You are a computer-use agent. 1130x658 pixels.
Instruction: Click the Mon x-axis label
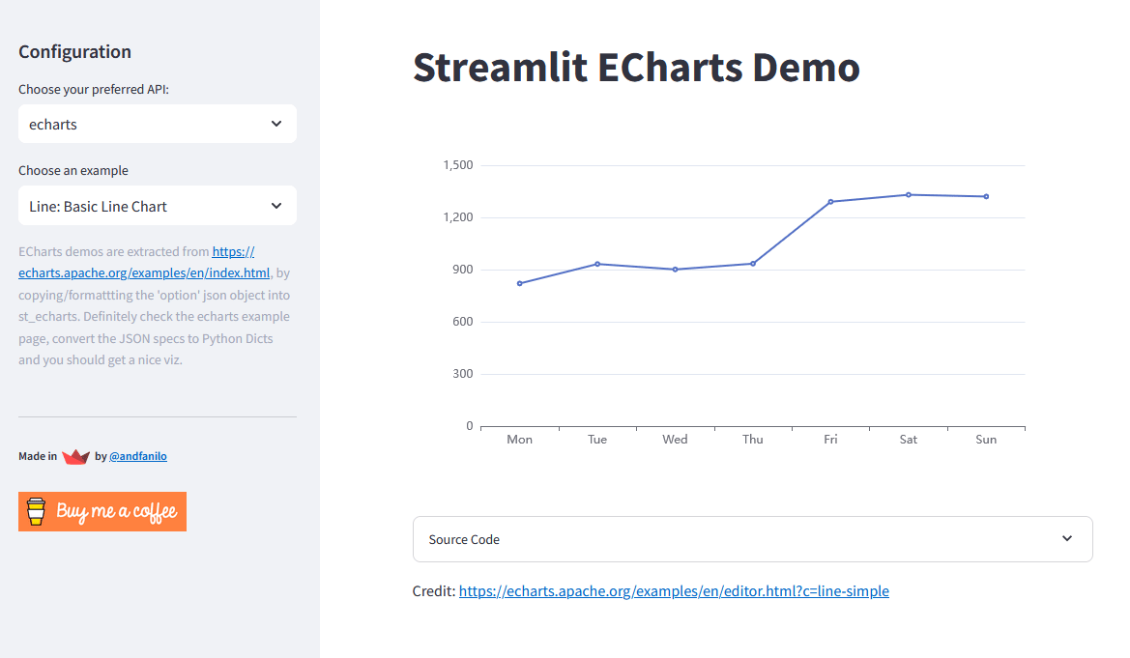[x=520, y=440]
